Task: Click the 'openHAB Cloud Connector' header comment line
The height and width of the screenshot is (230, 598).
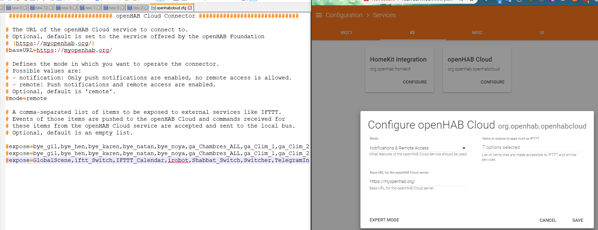Action: [x=154, y=16]
